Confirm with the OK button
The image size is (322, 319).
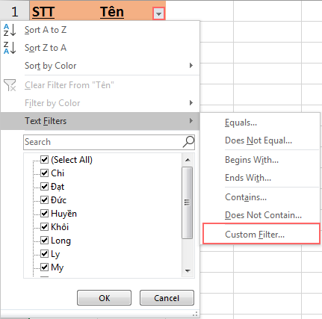click(x=104, y=298)
